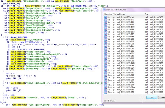Sort xrefs by the Typ column header
The height and width of the screenshot is (108, 165).
[x=115, y=14]
